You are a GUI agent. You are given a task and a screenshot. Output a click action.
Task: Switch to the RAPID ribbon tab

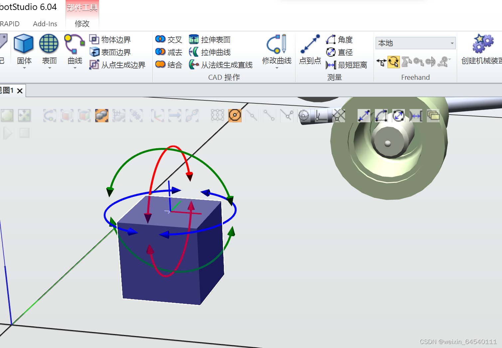pyautogui.click(x=10, y=24)
